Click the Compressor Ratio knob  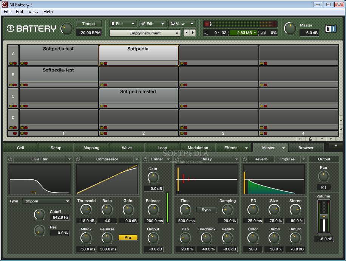point(107,210)
